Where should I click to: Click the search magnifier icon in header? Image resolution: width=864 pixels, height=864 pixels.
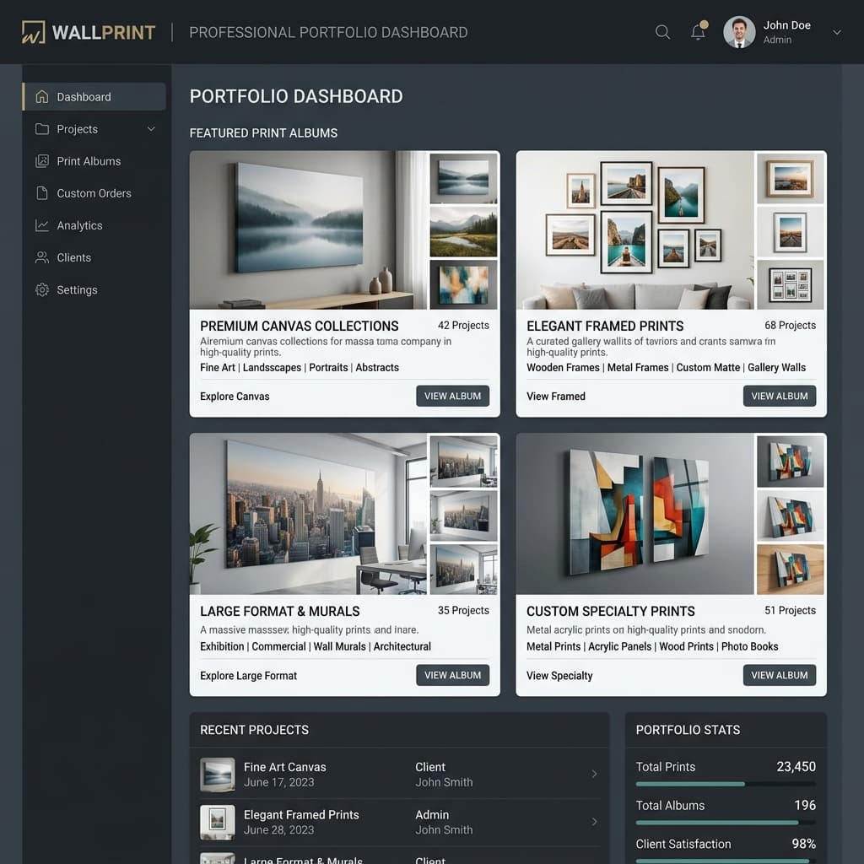[662, 32]
